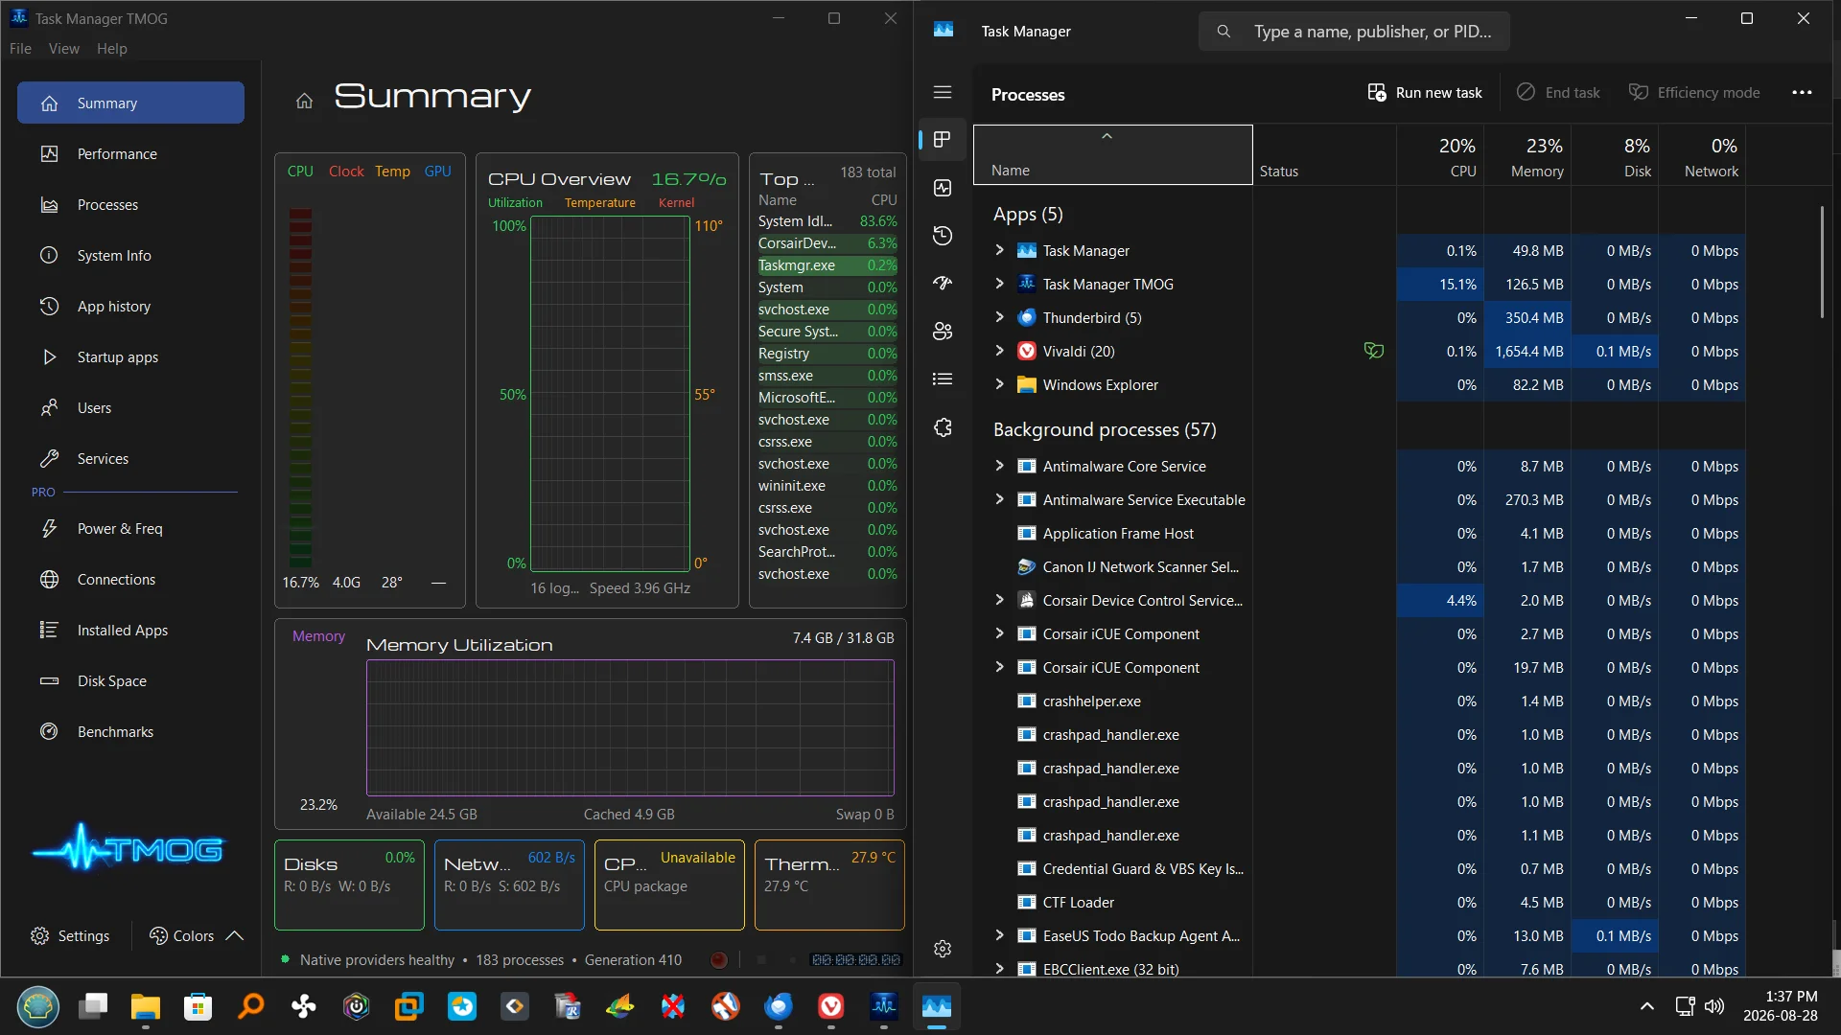Viewport: 1841px width, 1035px height.
Task: Expand the Thunderbird (5) process group
Action: click(x=999, y=317)
